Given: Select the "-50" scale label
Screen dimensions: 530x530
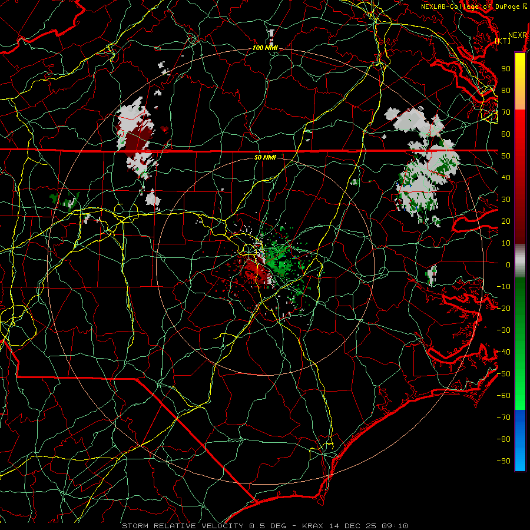Looking at the screenshot, I should [503, 374].
